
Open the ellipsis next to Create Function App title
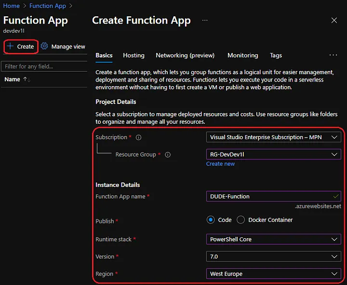pyautogui.click(x=205, y=21)
